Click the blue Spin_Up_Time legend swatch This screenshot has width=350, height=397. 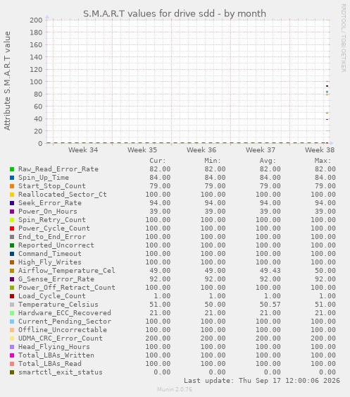pyautogui.click(x=12, y=178)
